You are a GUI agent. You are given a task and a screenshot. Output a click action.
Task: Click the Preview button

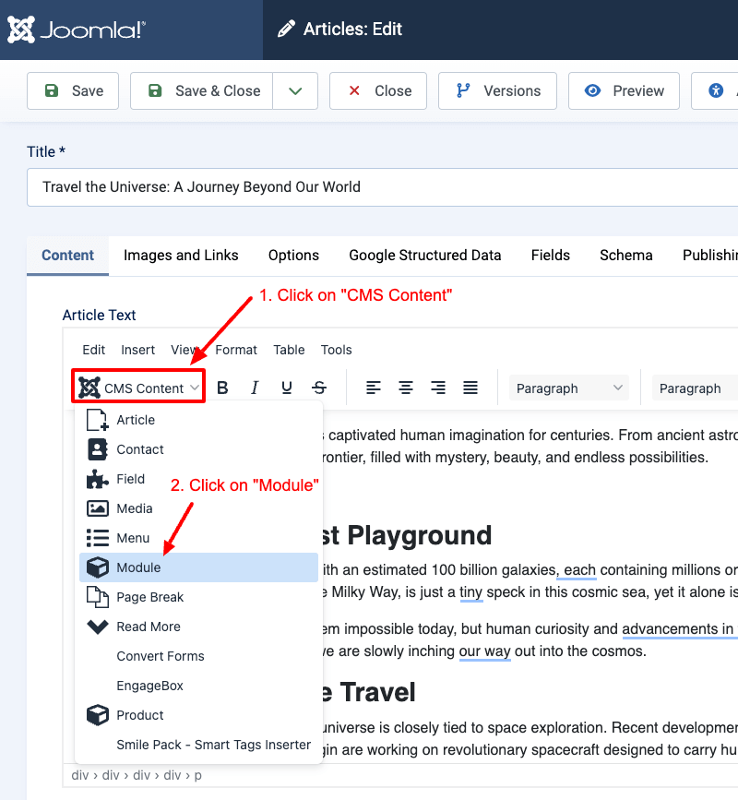coord(624,90)
